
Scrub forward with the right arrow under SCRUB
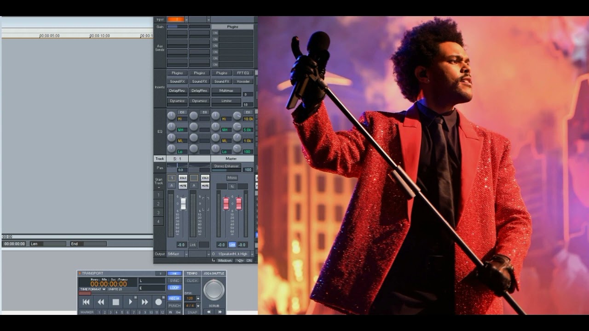(220, 312)
